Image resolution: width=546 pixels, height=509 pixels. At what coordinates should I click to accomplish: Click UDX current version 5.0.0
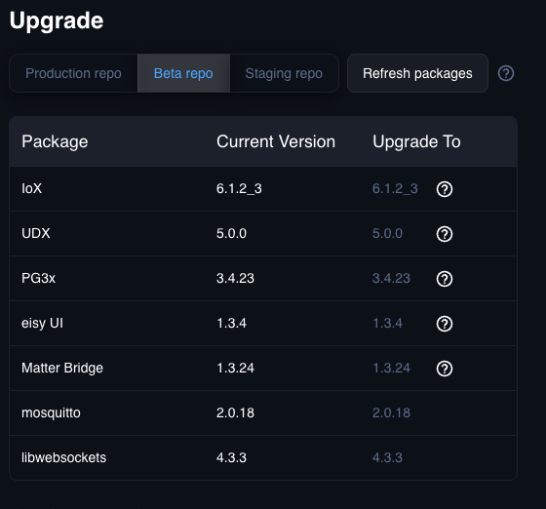pyautogui.click(x=231, y=234)
